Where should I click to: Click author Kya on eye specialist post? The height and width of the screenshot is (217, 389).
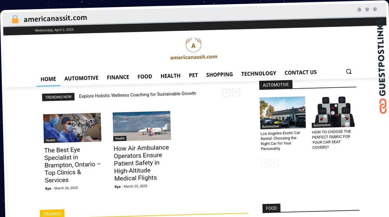click(x=48, y=188)
